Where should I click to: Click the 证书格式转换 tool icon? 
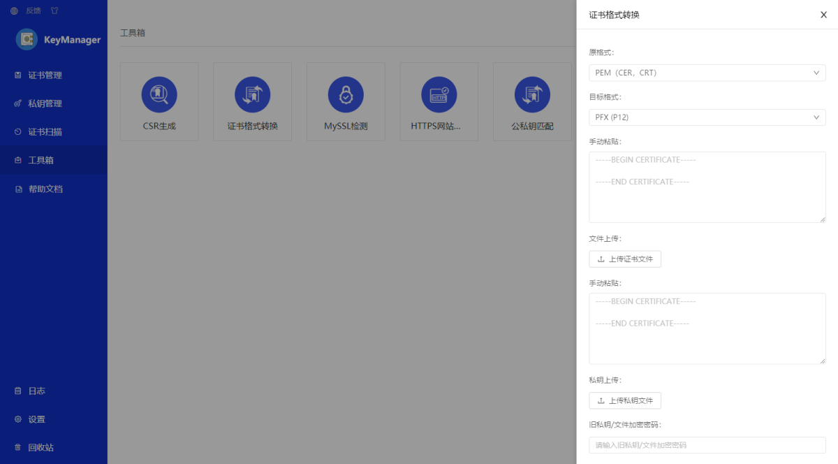click(252, 95)
